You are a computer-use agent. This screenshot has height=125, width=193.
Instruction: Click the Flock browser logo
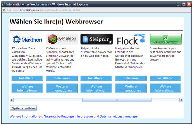click(131, 39)
